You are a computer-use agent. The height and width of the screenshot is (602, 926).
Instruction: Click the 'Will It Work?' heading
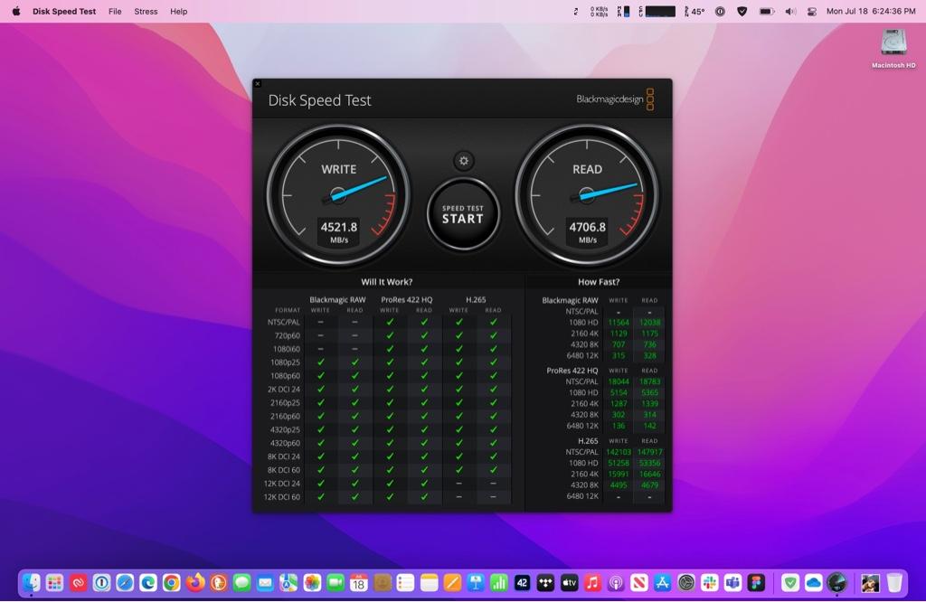coord(387,282)
